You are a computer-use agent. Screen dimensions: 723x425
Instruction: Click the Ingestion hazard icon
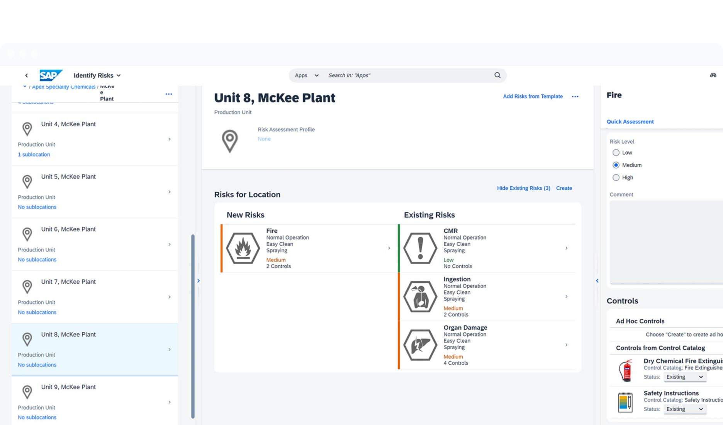(421, 296)
